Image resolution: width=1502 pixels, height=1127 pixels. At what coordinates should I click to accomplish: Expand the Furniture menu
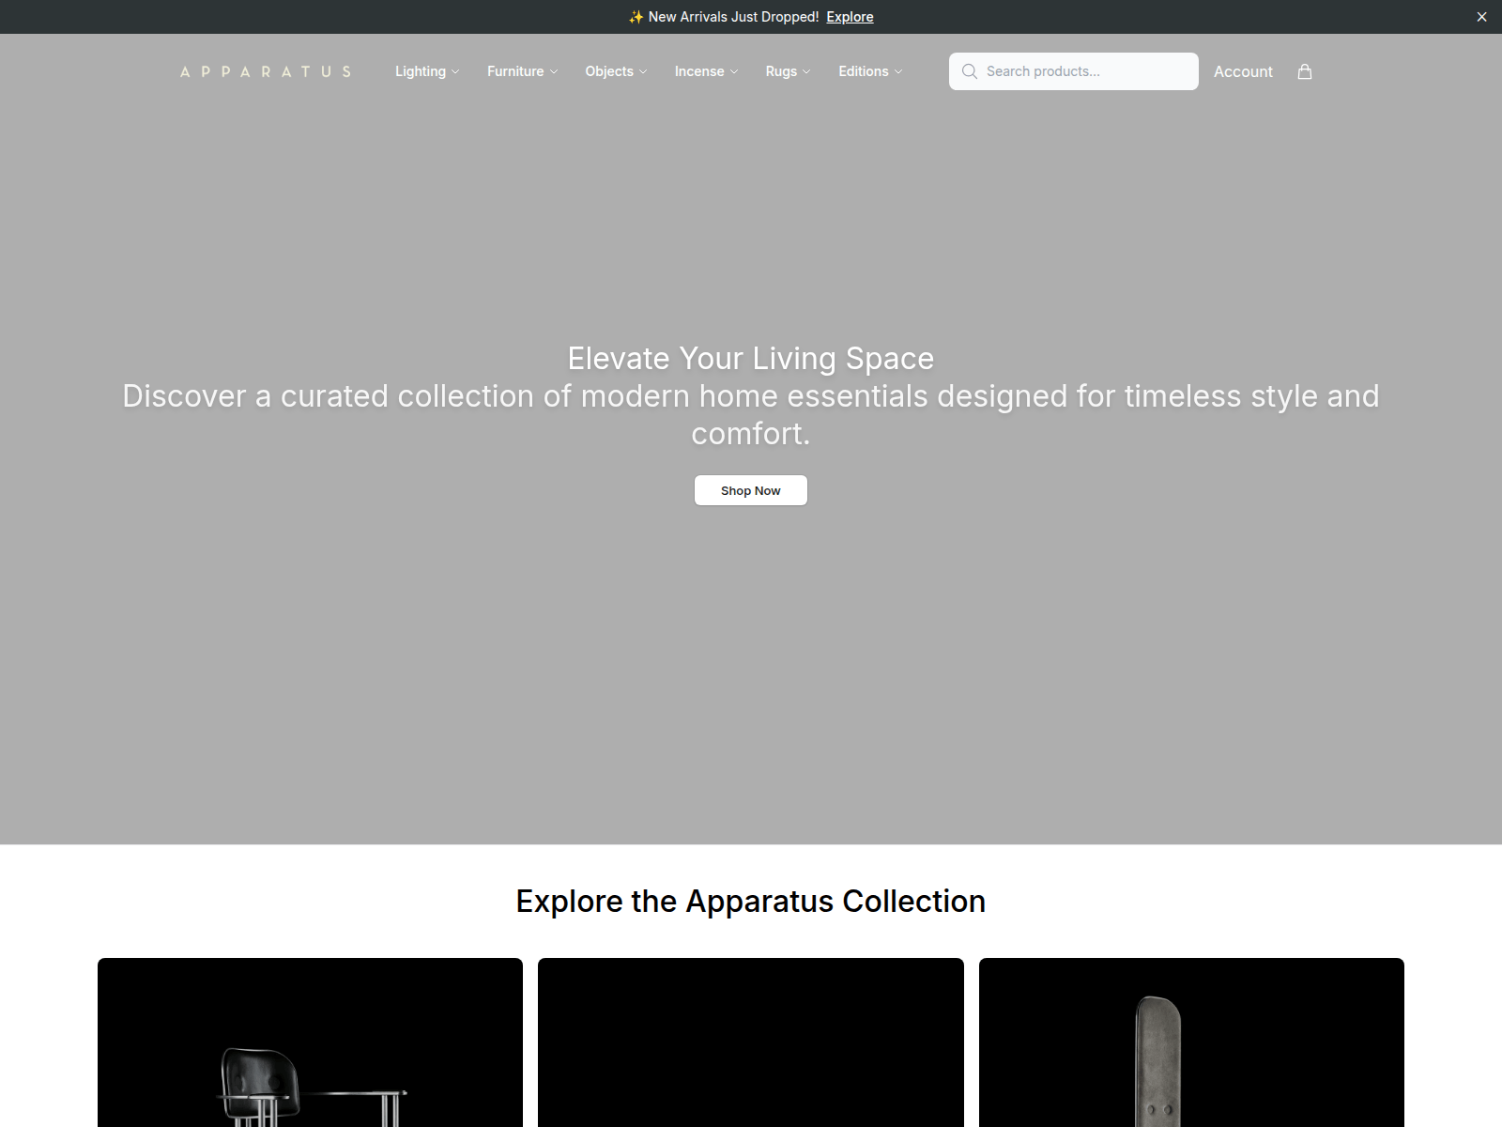click(x=522, y=71)
